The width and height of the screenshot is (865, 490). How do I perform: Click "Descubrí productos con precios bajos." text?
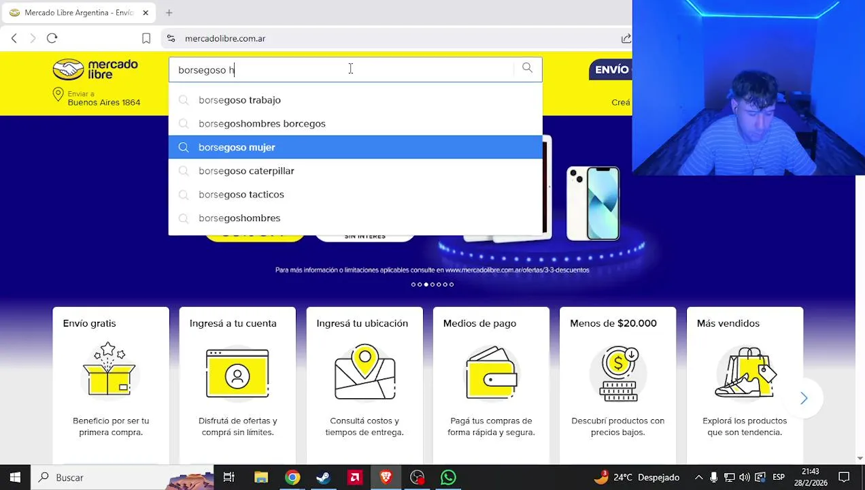point(618,427)
